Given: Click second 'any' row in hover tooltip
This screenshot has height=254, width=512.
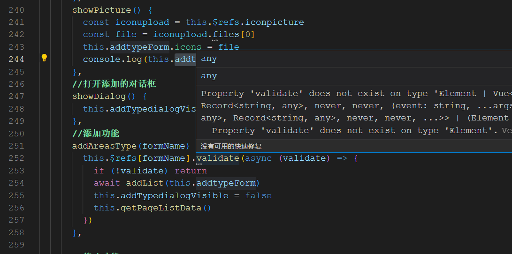Looking at the screenshot, I should pos(354,76).
